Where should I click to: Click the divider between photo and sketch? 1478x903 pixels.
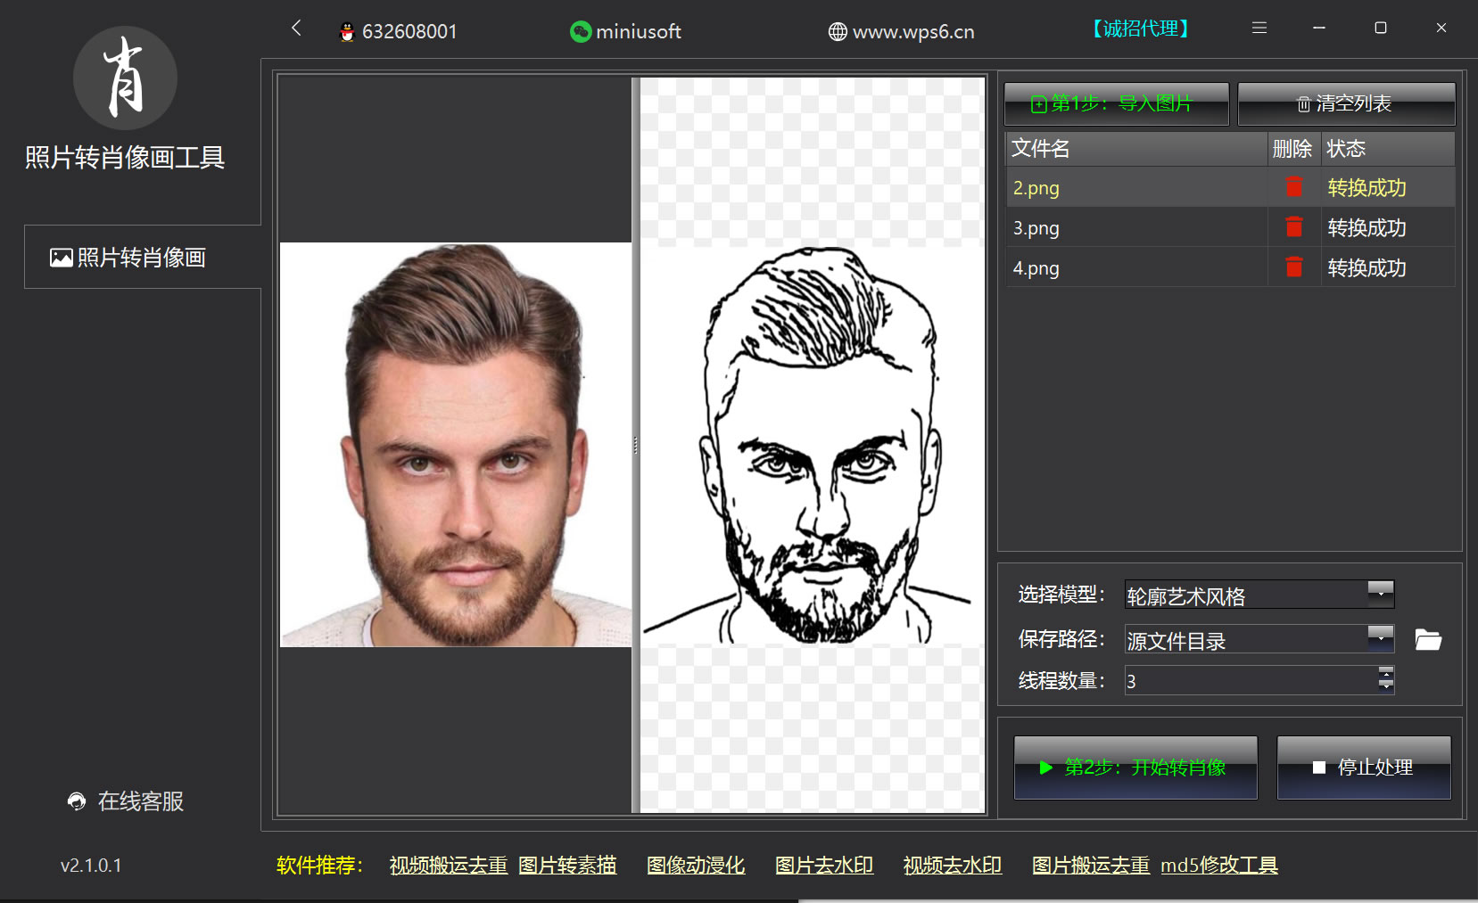(635, 445)
